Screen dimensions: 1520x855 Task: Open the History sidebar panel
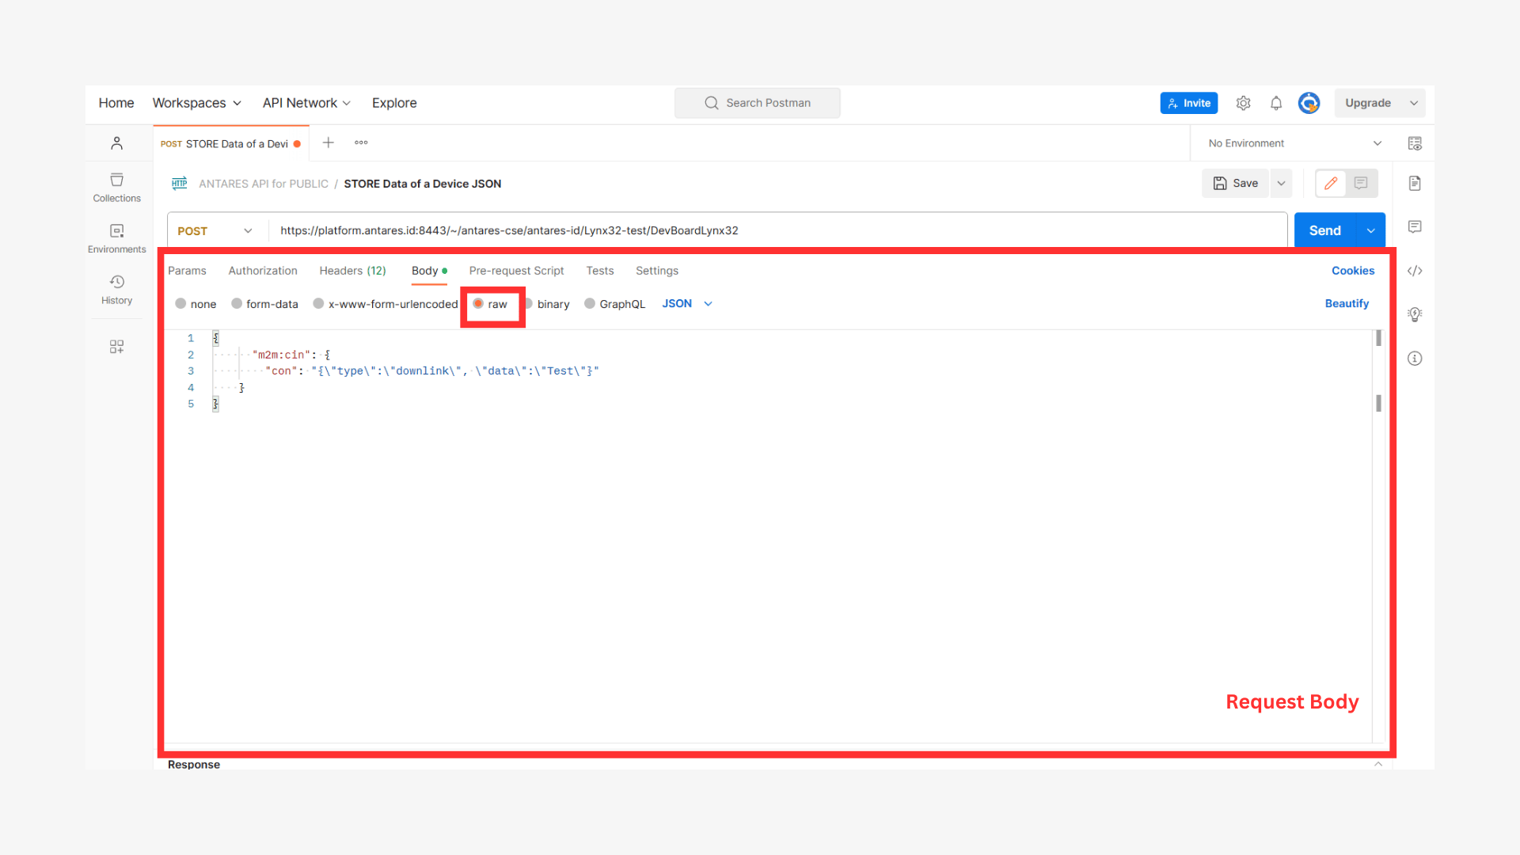116,290
